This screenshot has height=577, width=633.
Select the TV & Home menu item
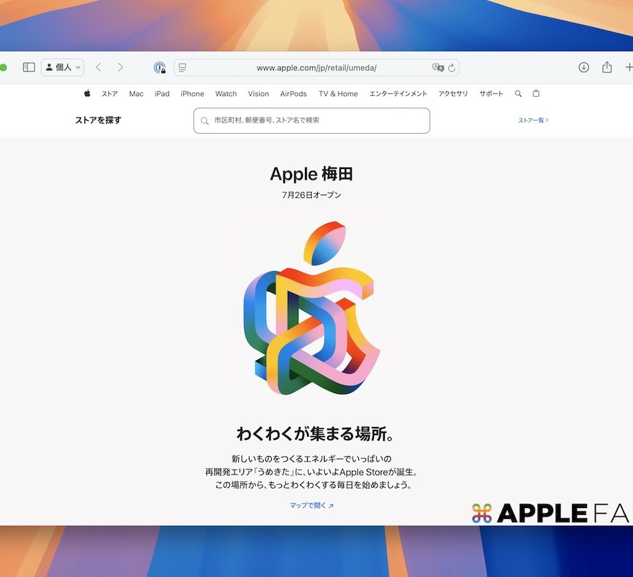[338, 94]
